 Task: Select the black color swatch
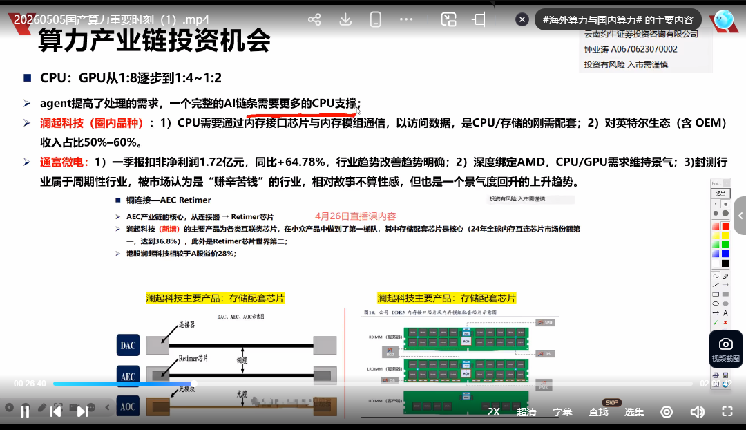click(x=725, y=263)
